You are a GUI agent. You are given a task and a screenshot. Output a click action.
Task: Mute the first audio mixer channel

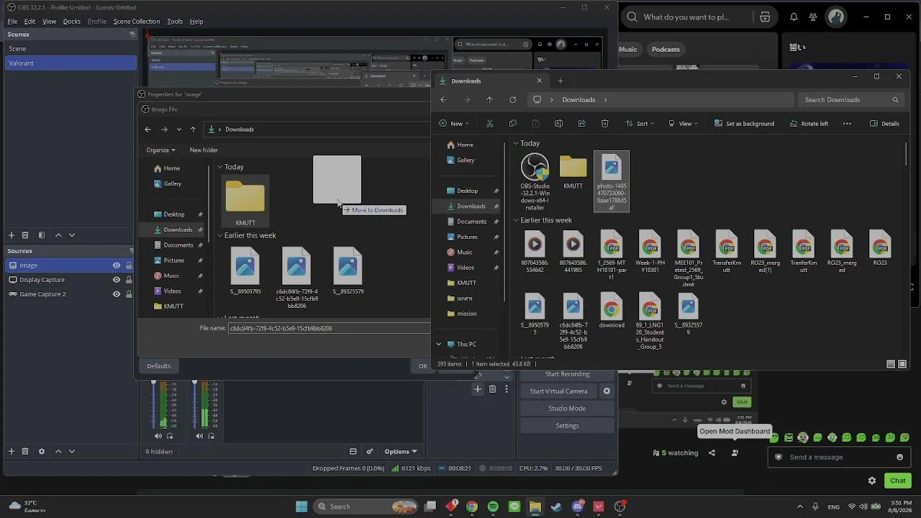point(158,436)
